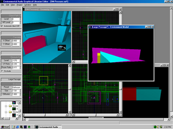Select the environment model icon in project tree
The height and width of the screenshot is (129, 173).
[x=14, y=103]
